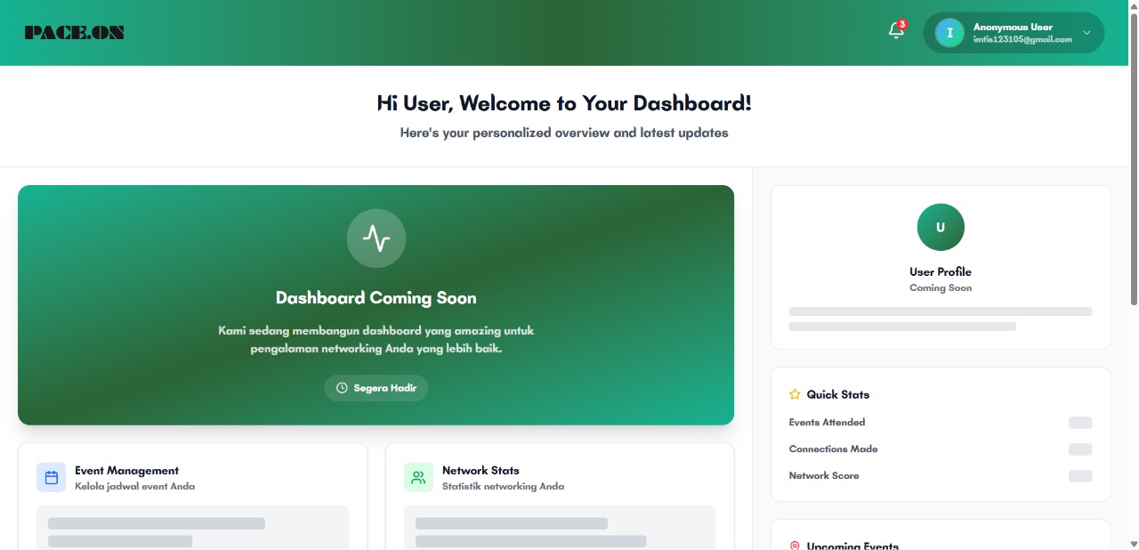
Task: Click the user avatar in header
Action: click(x=949, y=33)
